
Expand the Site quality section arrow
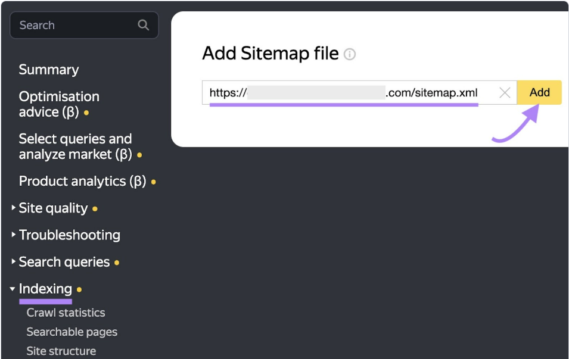(13, 208)
